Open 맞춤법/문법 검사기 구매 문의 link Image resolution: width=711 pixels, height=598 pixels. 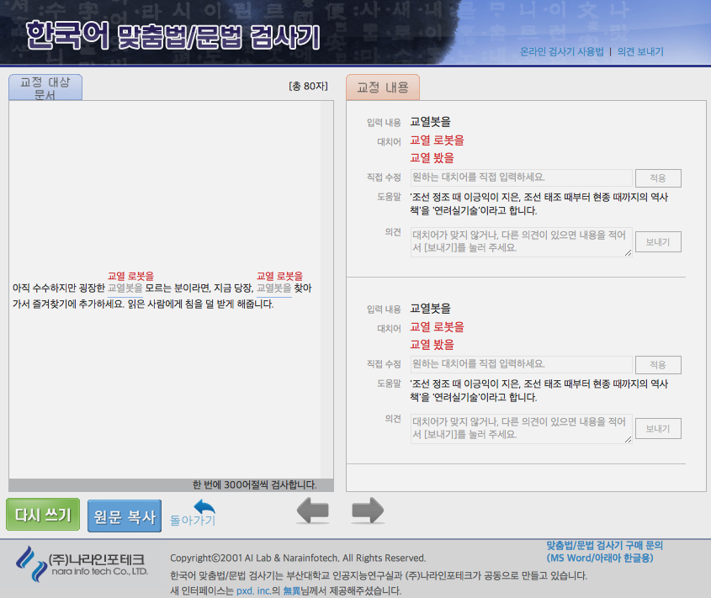604,552
